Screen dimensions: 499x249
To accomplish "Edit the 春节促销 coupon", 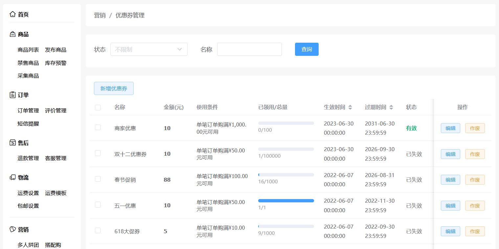I will [450, 180].
